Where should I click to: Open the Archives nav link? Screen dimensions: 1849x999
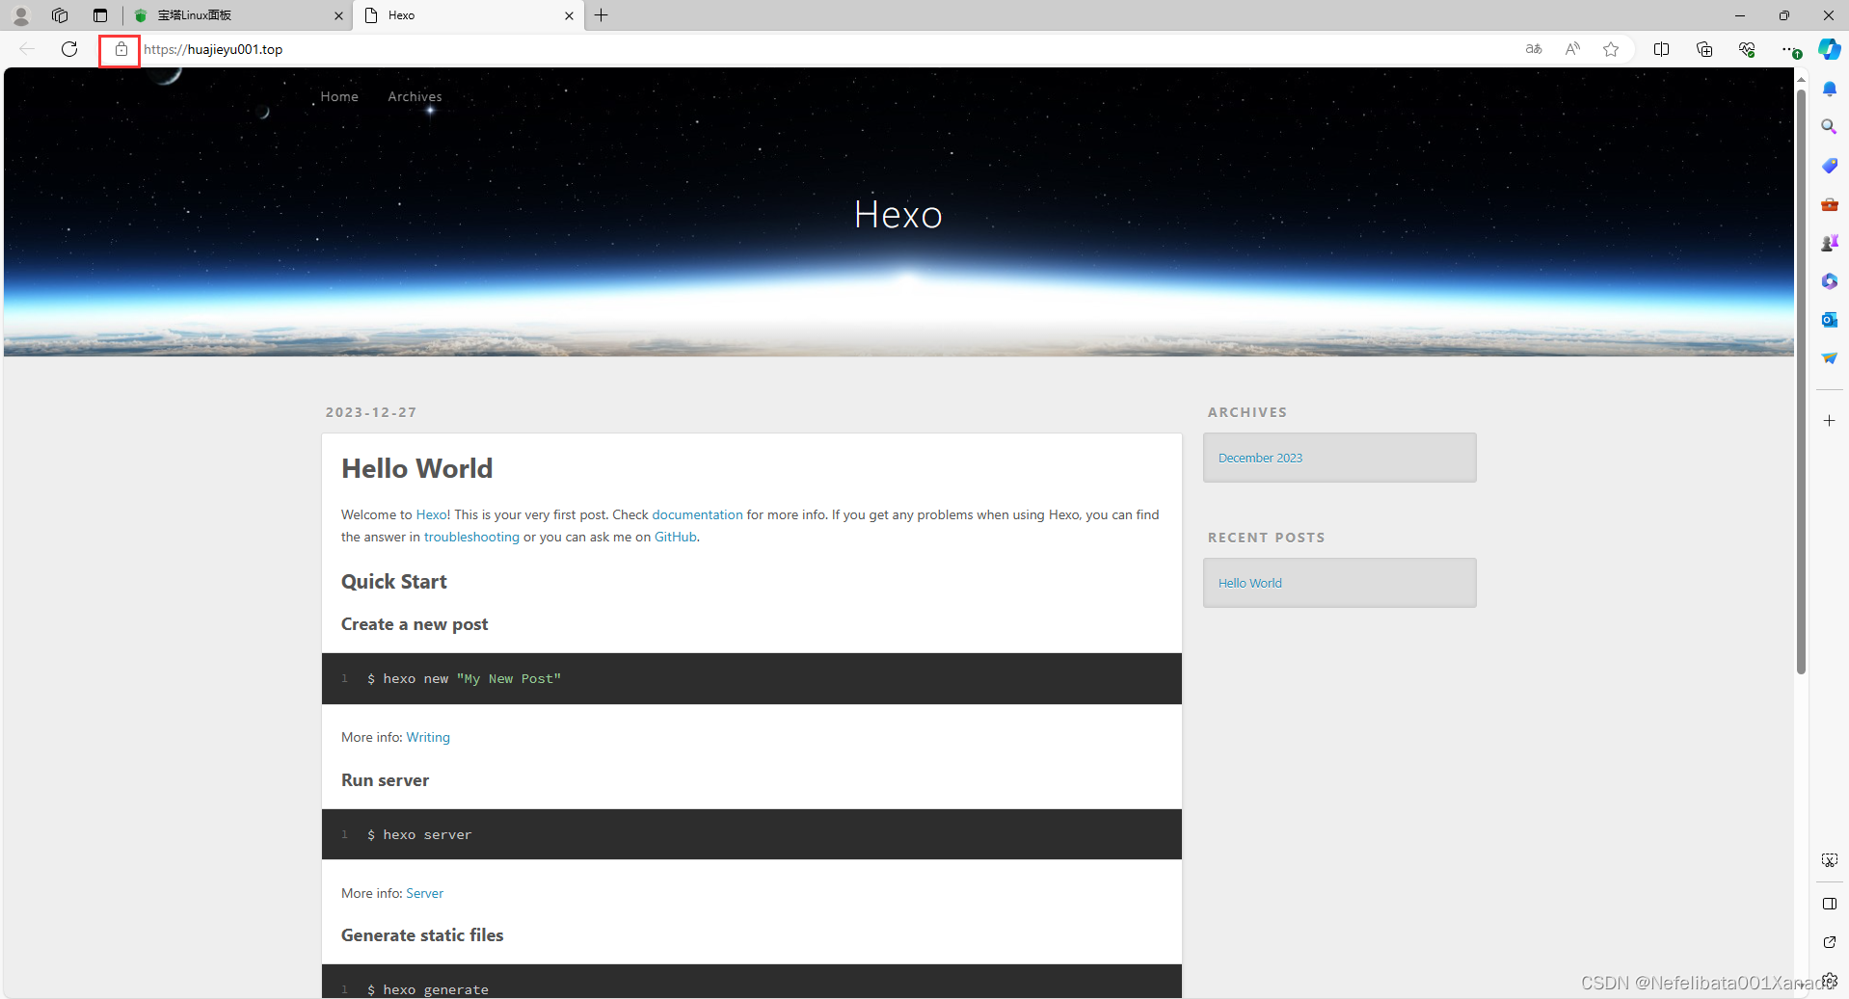[415, 96]
